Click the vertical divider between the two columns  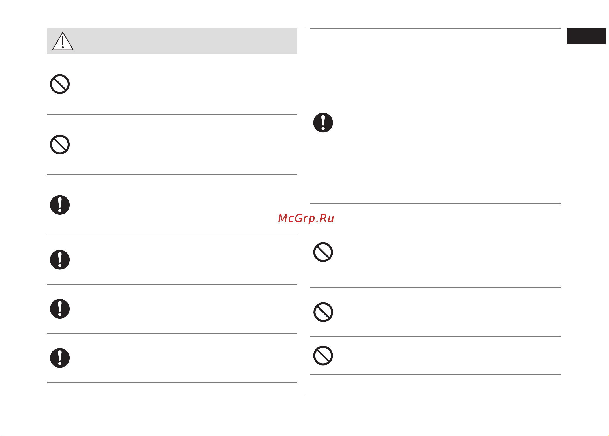304,211
